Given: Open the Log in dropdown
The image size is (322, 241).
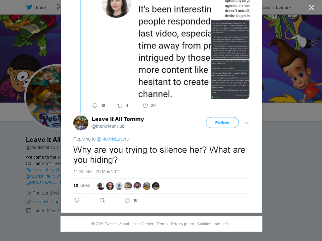Looking at the screenshot, I should 283,8.
